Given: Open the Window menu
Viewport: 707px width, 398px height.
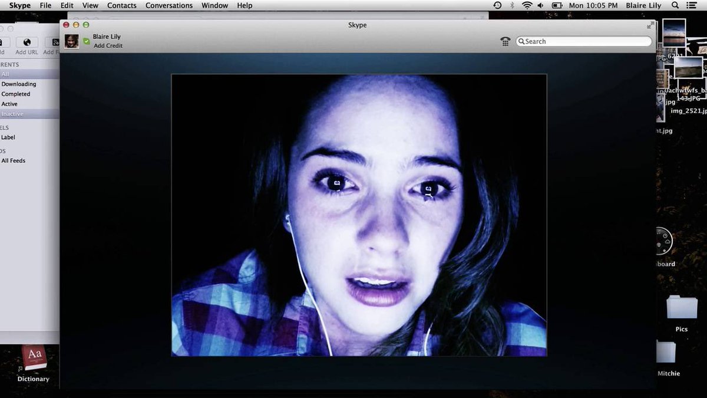Looking at the screenshot, I should pos(214,5).
